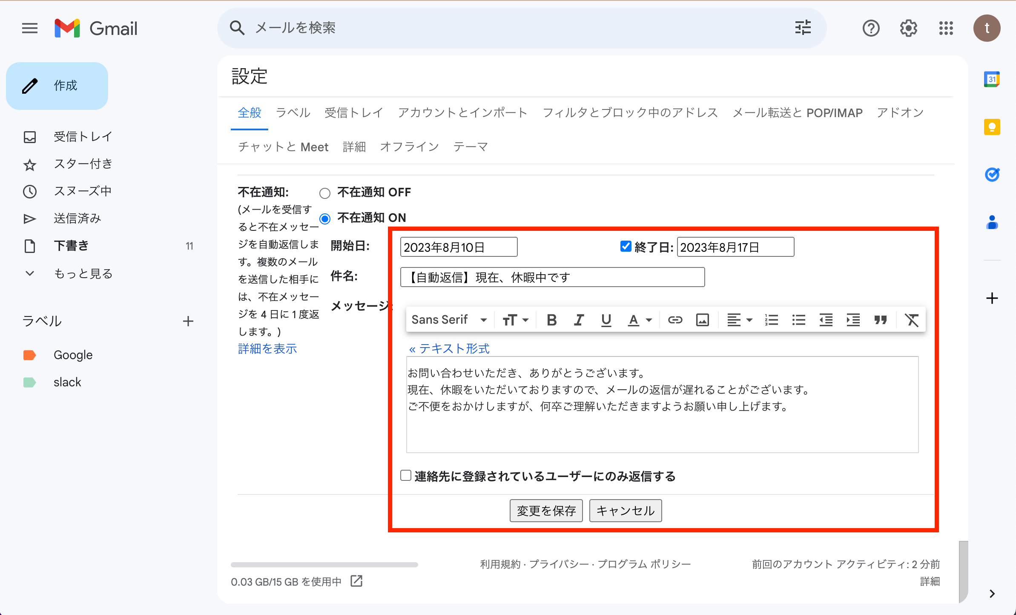
Task: Switch to « テキスト形式 link
Action: [x=449, y=349]
